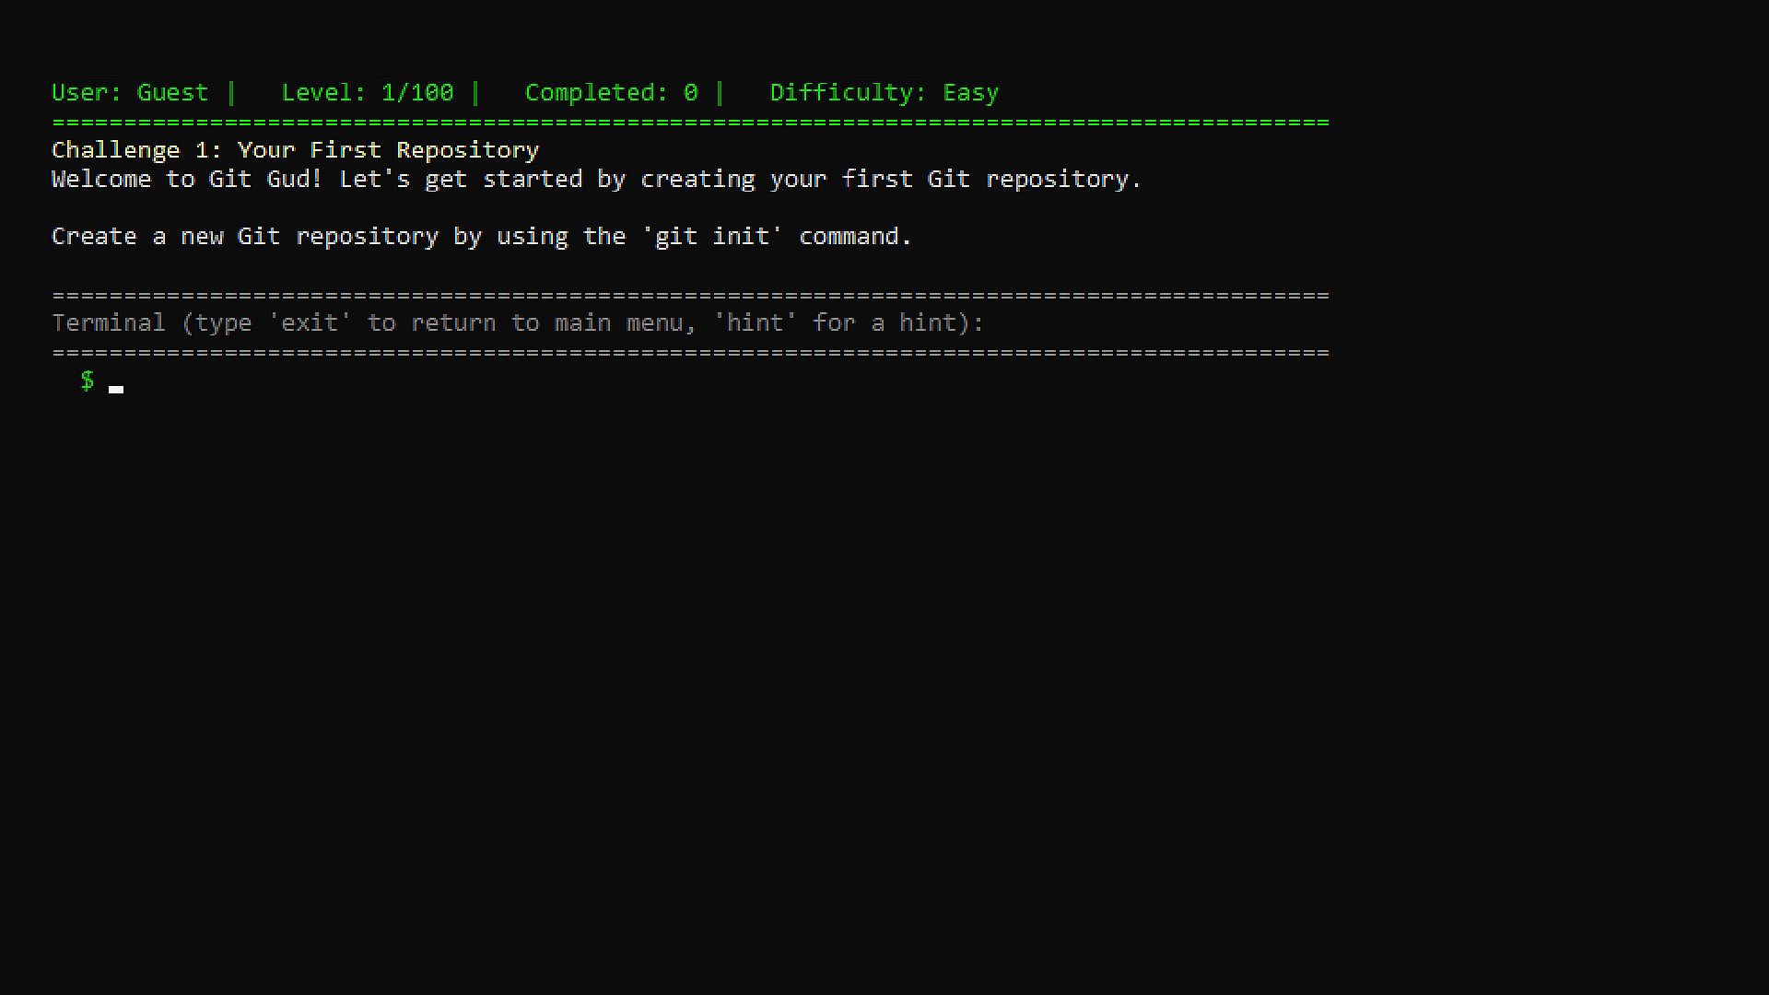This screenshot has height=995, width=1769.
Task: Click the 'Completed: 0' counter
Action: coord(611,93)
